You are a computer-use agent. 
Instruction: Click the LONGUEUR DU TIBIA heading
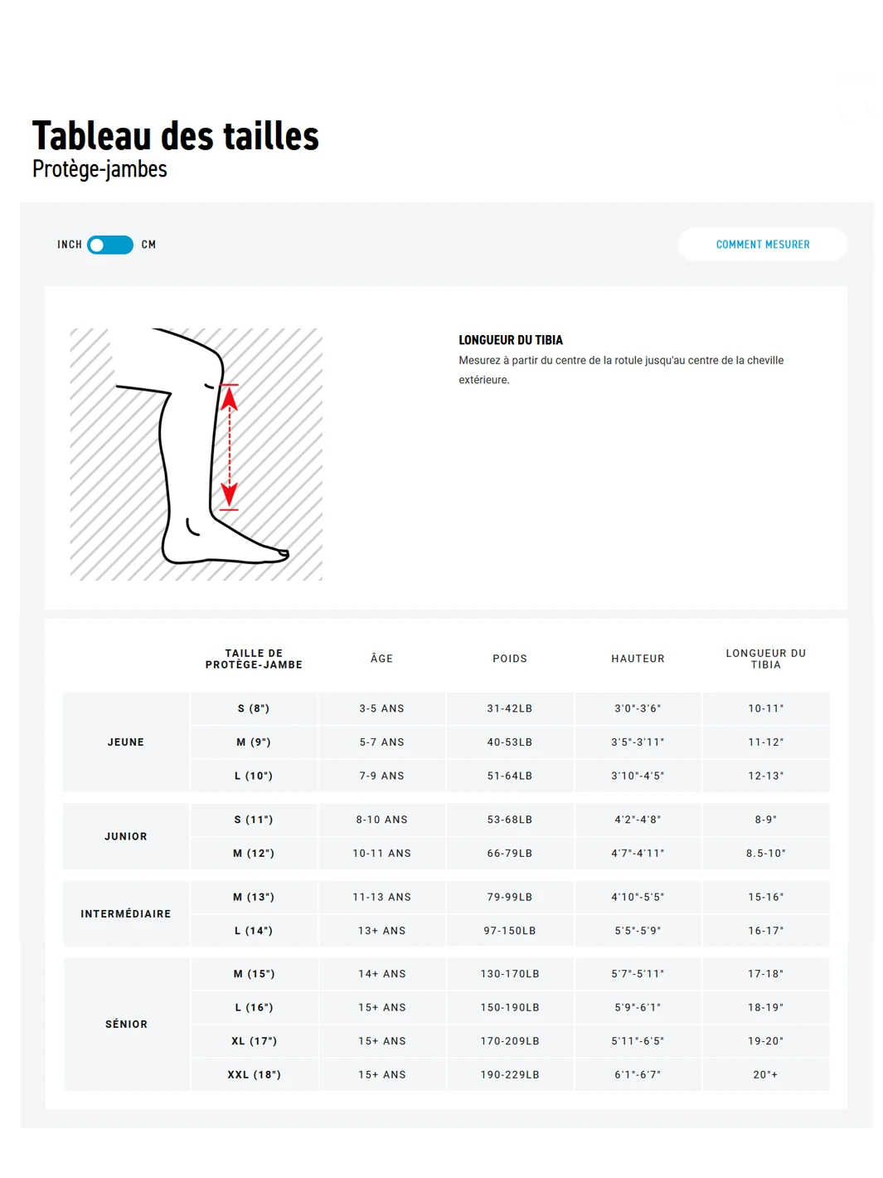pos(511,340)
